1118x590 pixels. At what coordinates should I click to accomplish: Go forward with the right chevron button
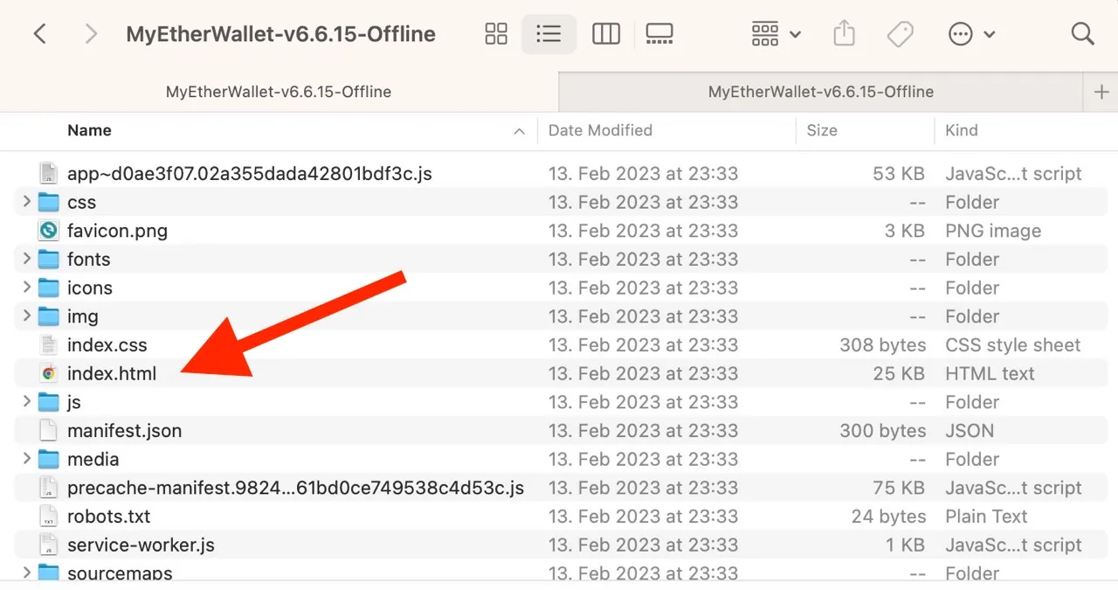coord(91,34)
